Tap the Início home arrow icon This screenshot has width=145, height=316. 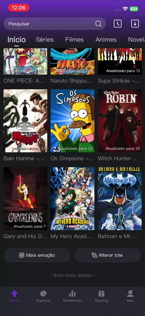click(14, 294)
